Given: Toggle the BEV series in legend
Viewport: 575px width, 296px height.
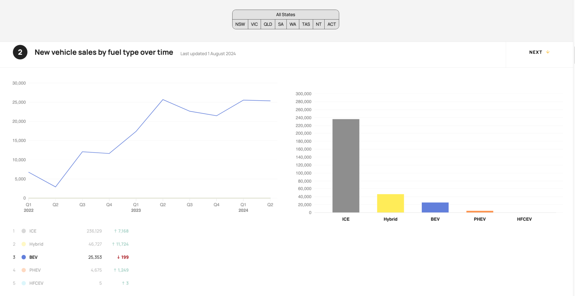Looking at the screenshot, I should 70,257.
